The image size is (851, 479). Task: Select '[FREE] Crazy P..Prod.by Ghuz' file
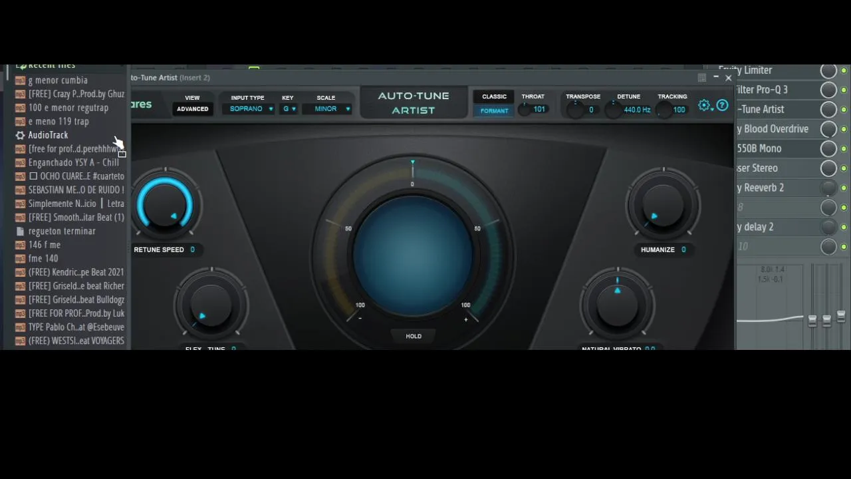tap(76, 94)
